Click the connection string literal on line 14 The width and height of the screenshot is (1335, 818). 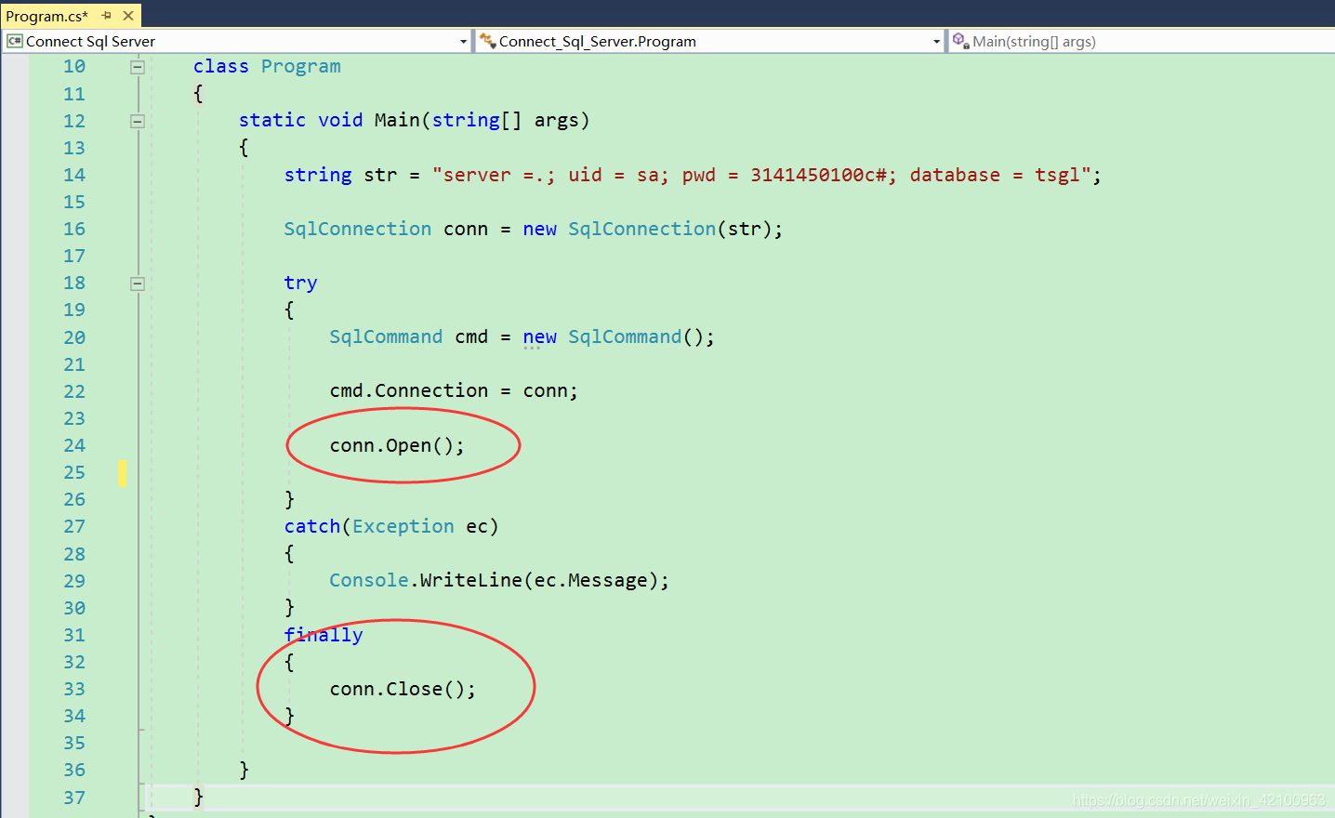click(x=761, y=175)
